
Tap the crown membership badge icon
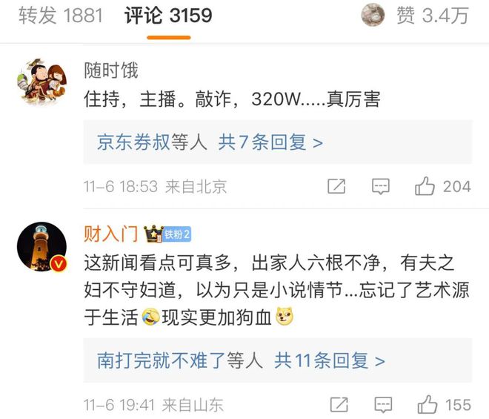153,234
